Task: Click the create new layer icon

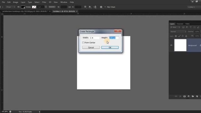Action: (x=197, y=96)
